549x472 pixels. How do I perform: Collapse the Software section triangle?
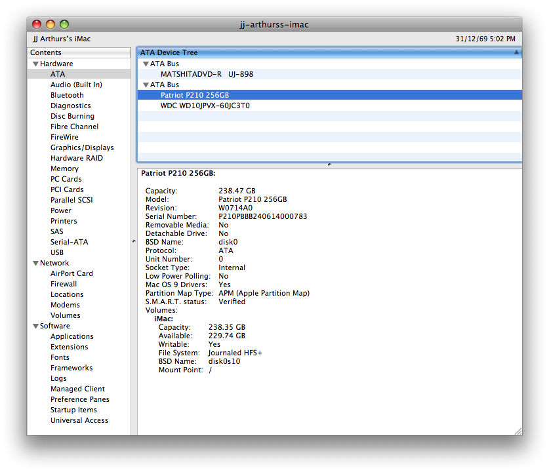[35, 326]
